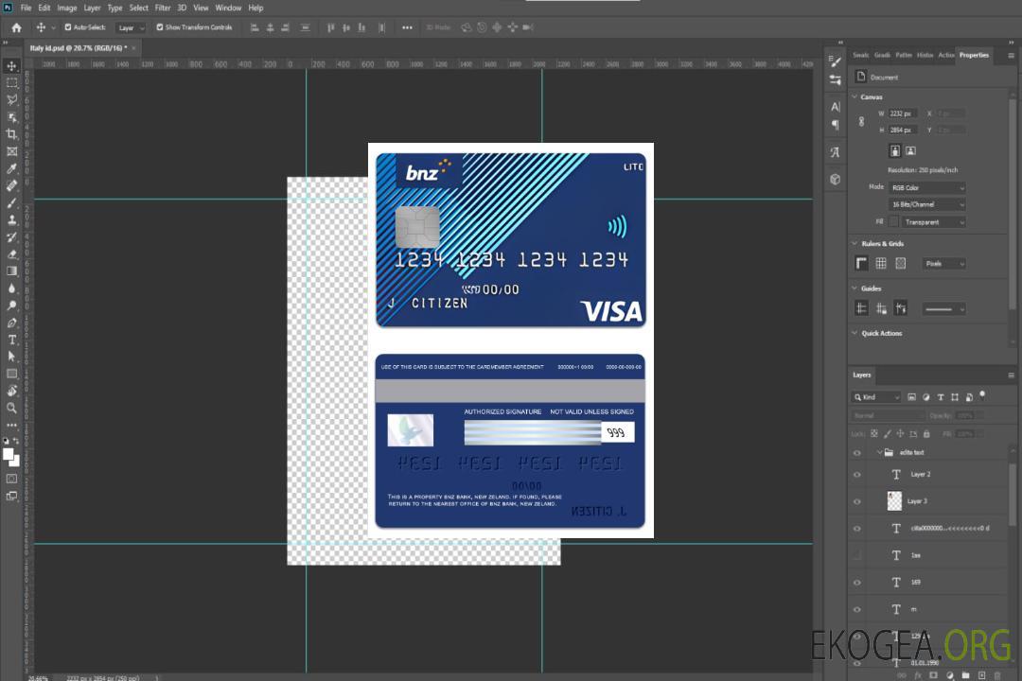This screenshot has height=681, width=1022.
Task: Set canvas to landscape orientation
Action: [910, 151]
